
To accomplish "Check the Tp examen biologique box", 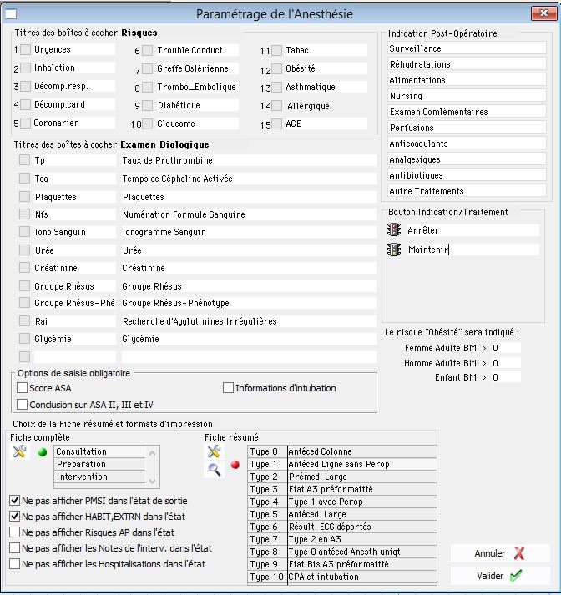I will click(x=25, y=159).
